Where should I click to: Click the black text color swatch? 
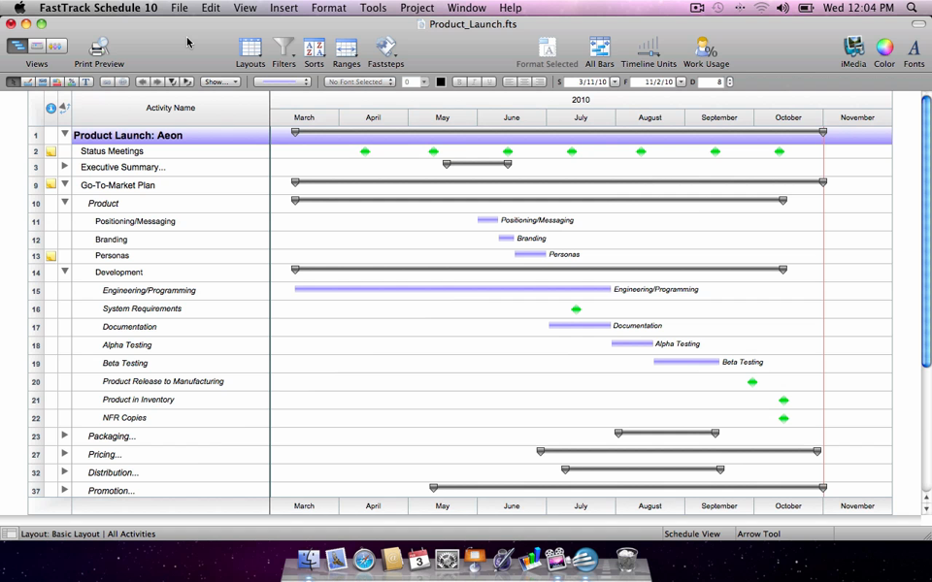click(441, 81)
